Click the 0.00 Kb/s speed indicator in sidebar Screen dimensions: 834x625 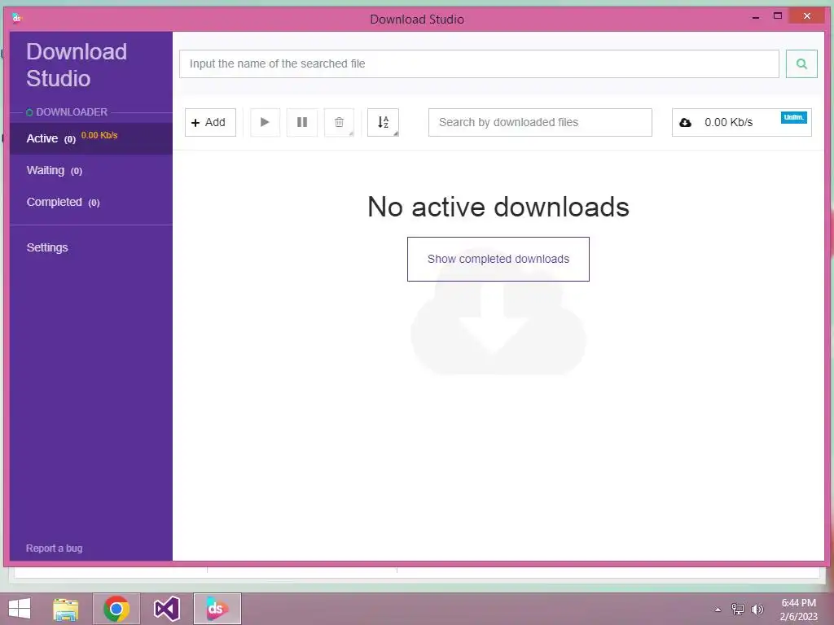coord(99,135)
